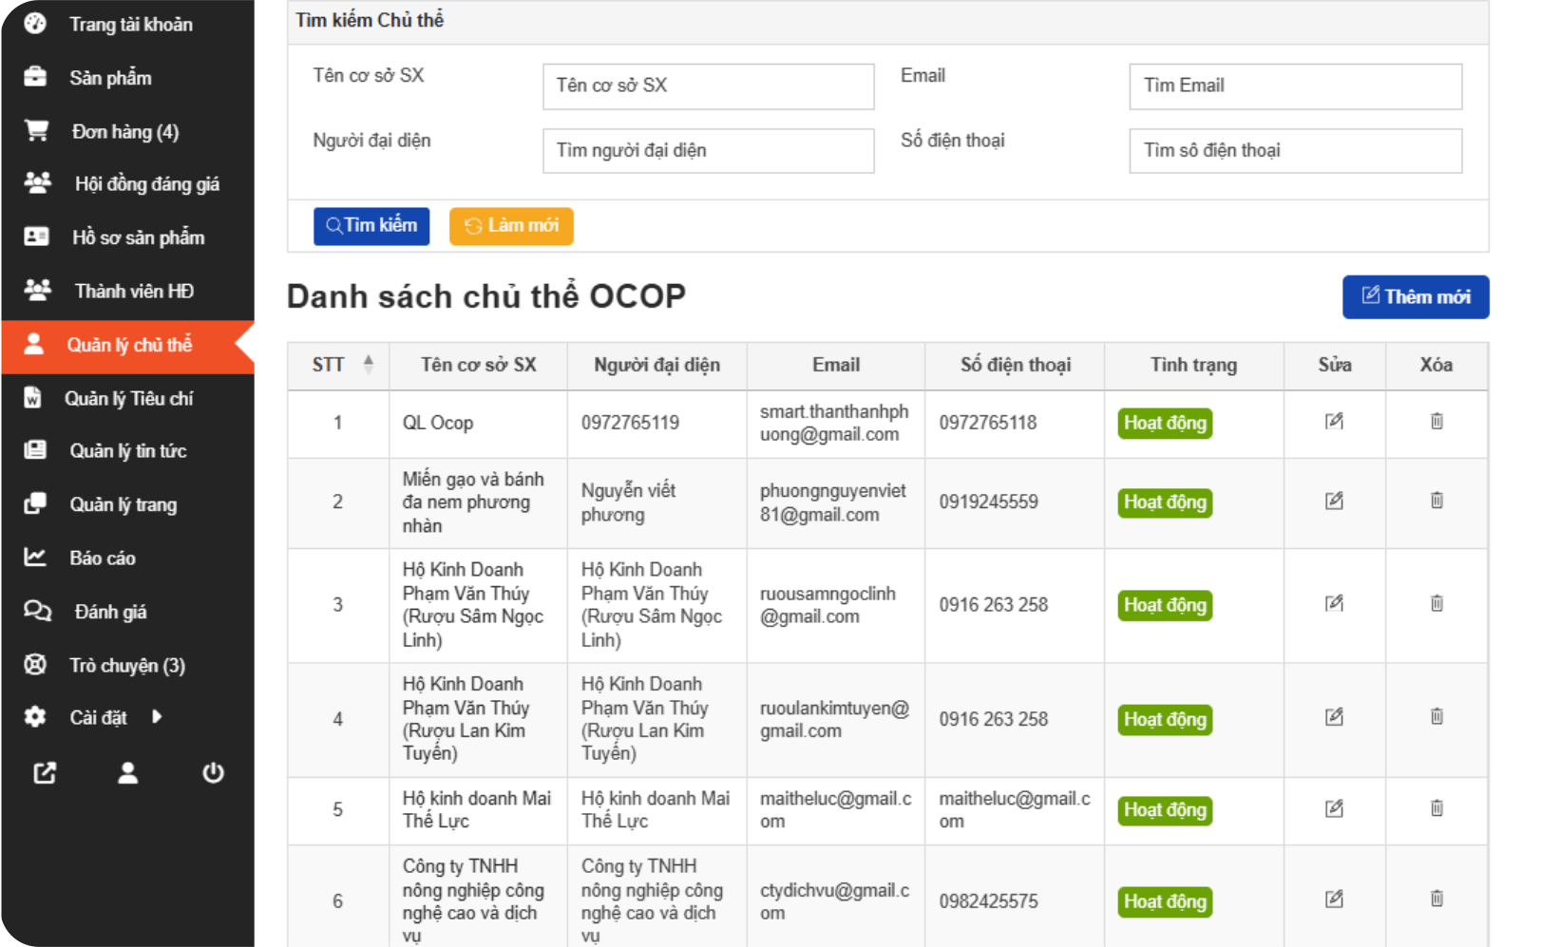The image size is (1561, 947).
Task: Click the Làm mới reset button
Action: click(511, 225)
